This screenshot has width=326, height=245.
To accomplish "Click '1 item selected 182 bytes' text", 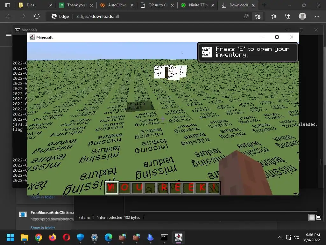I will pos(118,218).
